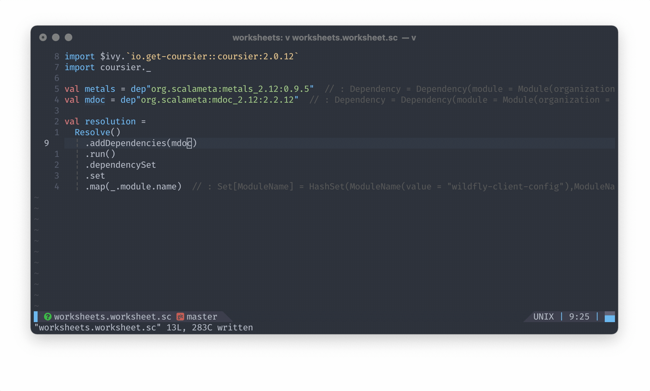
Task: Click the green question-mark file status icon
Action: pyautogui.click(x=48, y=316)
